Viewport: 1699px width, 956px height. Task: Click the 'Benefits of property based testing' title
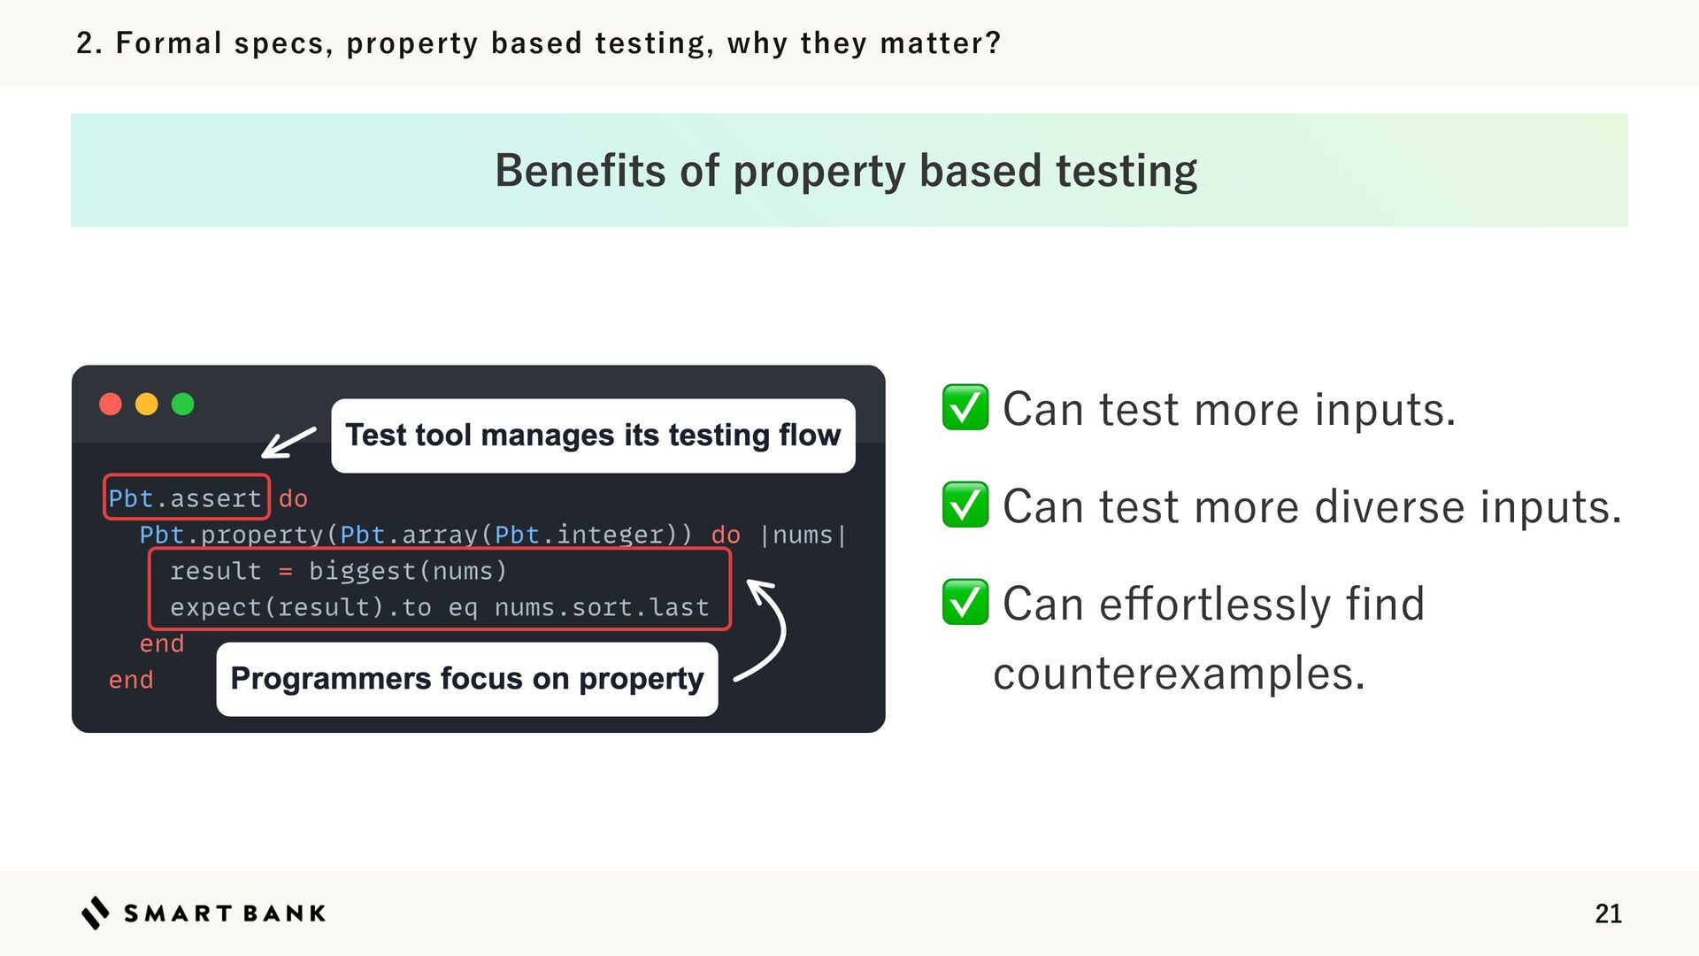click(846, 170)
